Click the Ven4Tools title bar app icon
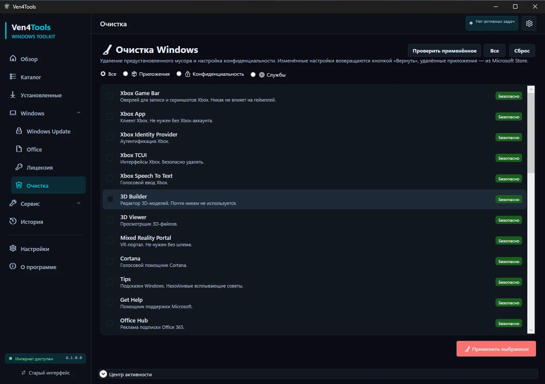 [x=6, y=6]
